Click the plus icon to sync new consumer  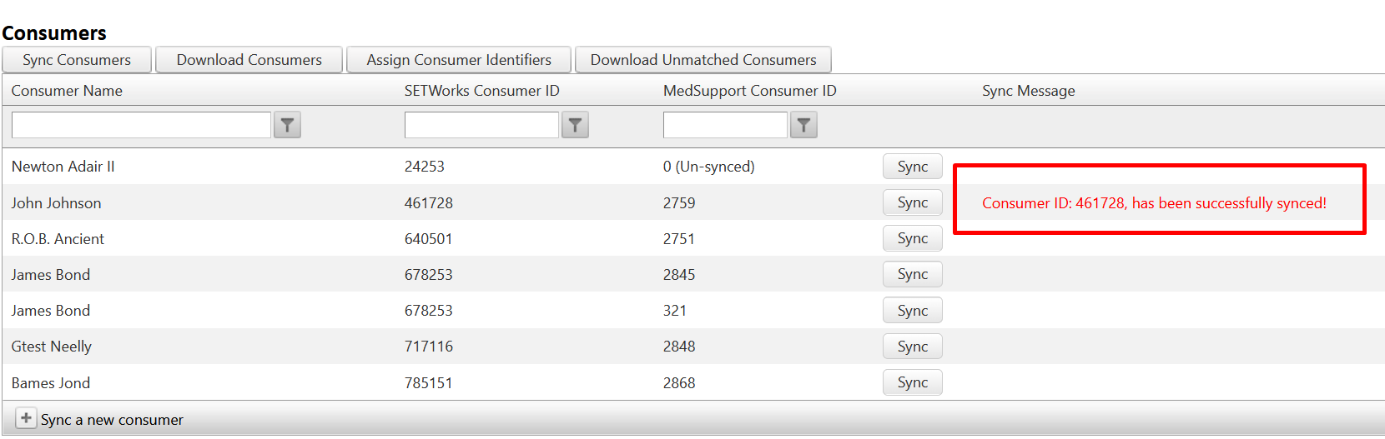[26, 418]
